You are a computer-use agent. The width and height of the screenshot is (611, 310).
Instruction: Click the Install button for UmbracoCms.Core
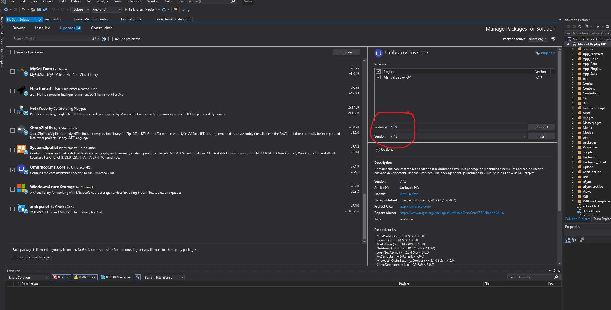pyautogui.click(x=541, y=136)
